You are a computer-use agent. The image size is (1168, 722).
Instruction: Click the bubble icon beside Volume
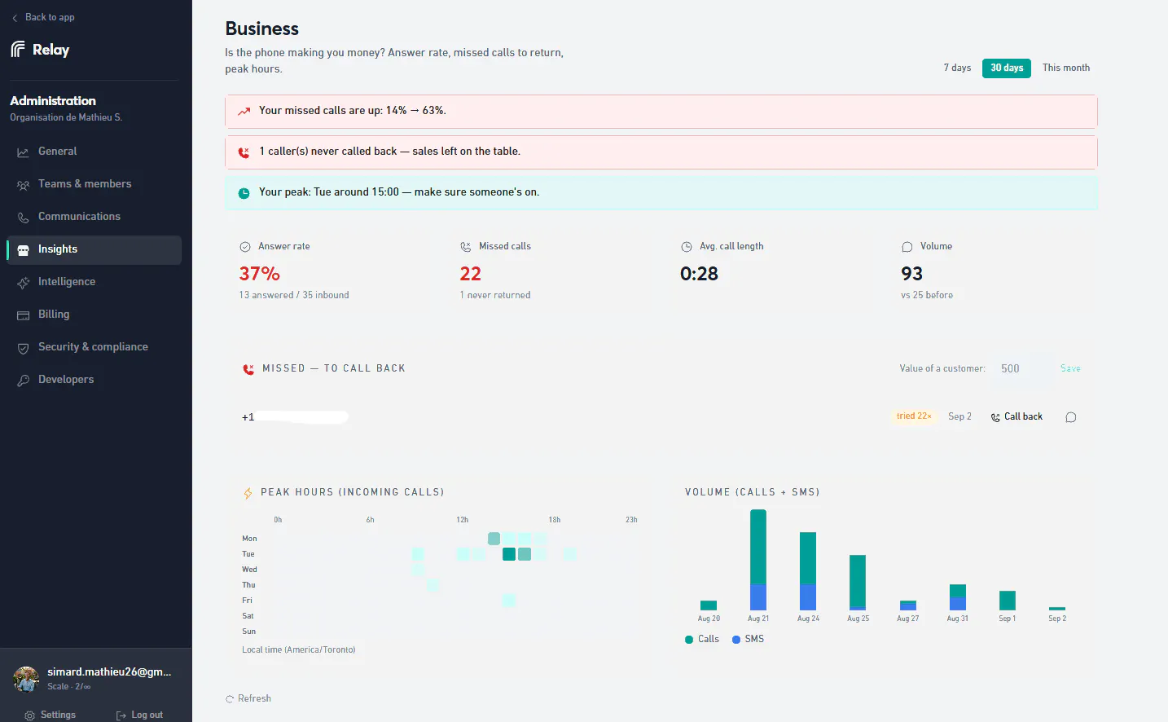pyautogui.click(x=907, y=247)
